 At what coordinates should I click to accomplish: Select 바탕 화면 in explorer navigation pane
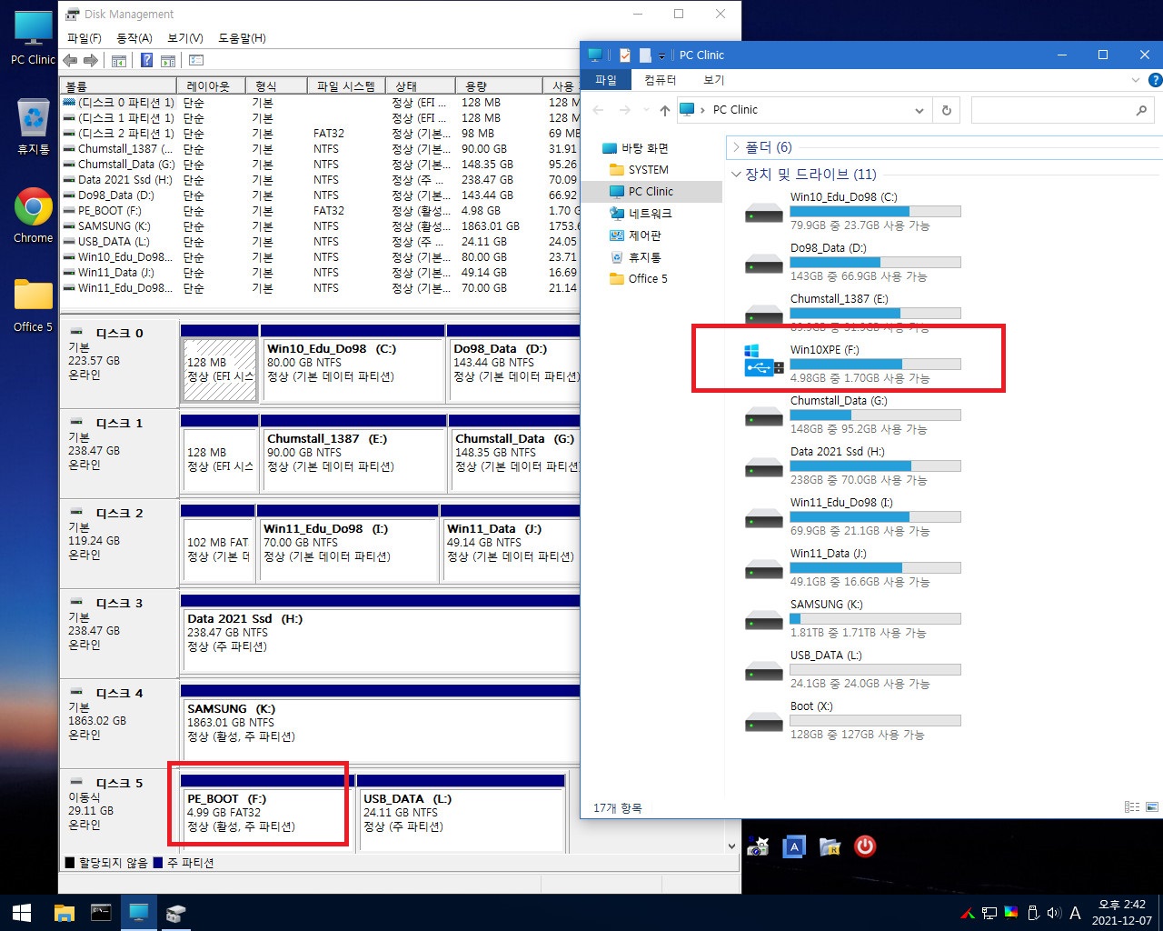pyautogui.click(x=645, y=148)
